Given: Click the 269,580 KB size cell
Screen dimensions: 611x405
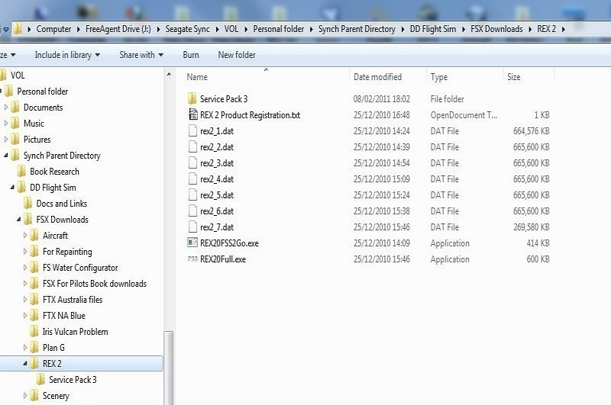Looking at the screenshot, I should [531, 227].
